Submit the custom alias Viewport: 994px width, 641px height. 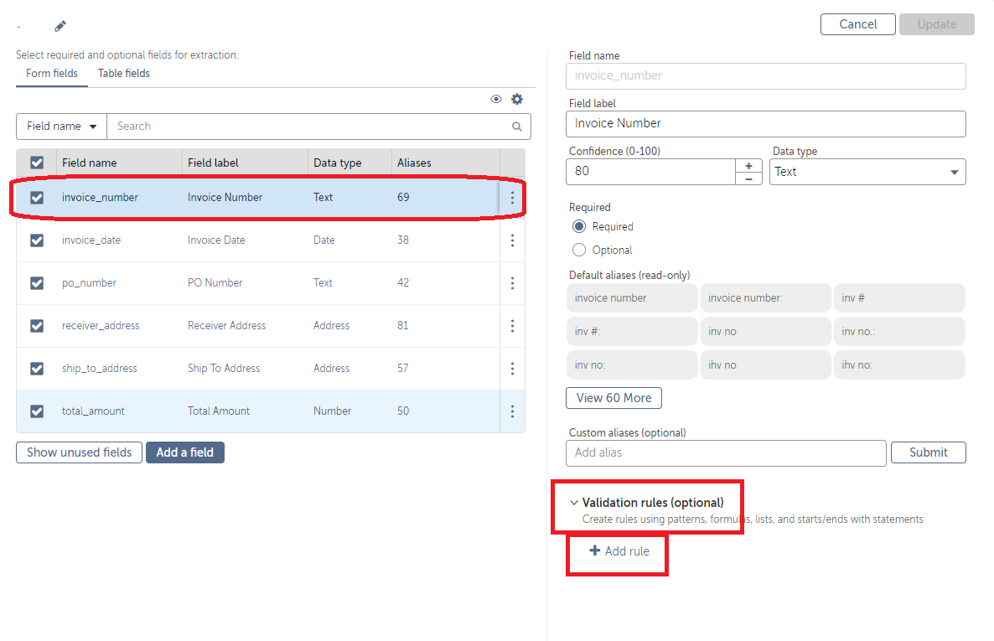coord(928,452)
